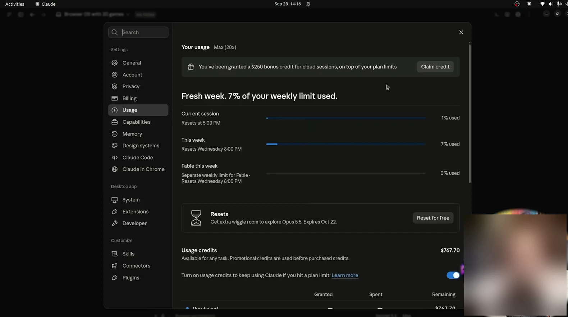568x317 pixels.
Task: Click the Connectors icon
Action: tap(115, 266)
